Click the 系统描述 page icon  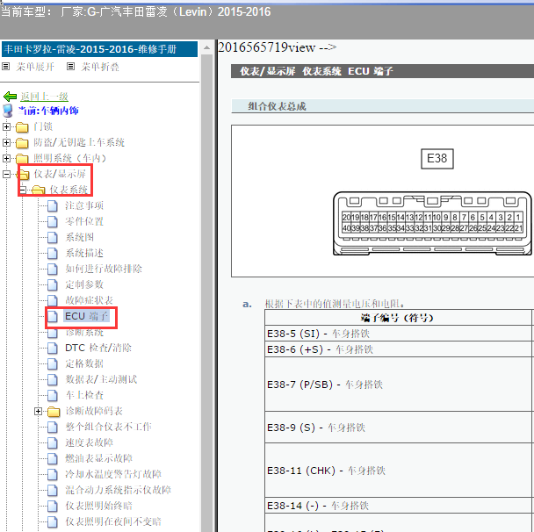[x=52, y=253]
